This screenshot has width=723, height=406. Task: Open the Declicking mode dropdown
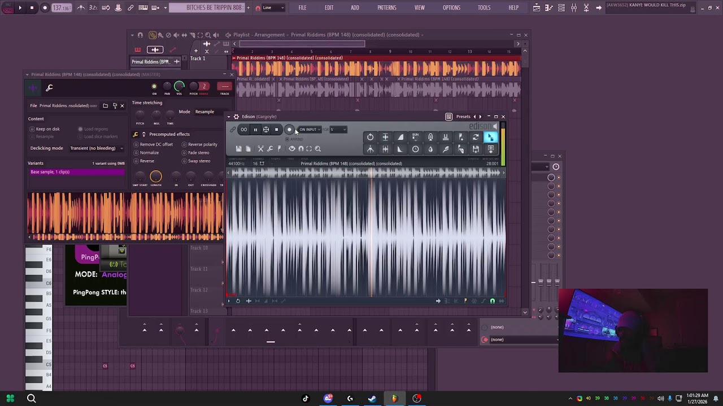click(96, 148)
